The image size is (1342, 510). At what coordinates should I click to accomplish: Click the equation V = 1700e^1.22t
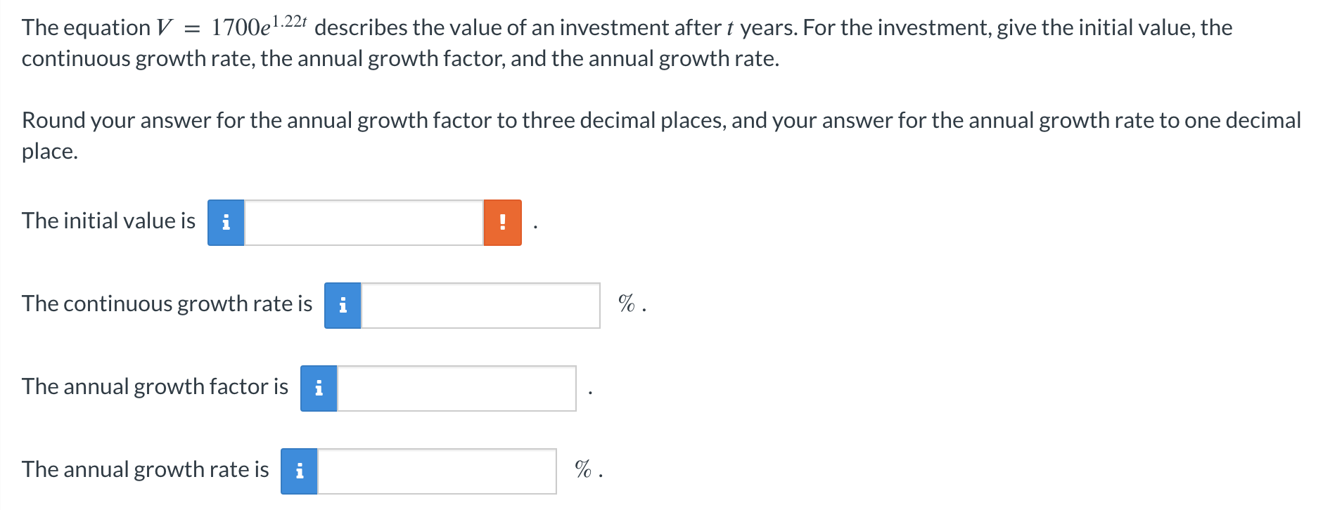(x=231, y=27)
